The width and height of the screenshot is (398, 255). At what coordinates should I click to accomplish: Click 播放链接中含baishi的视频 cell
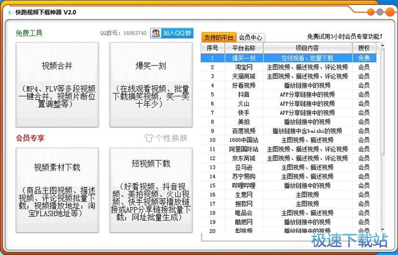307,131
